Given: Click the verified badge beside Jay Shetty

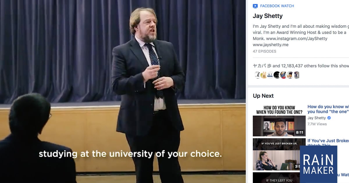Looking at the screenshot, I should click(329, 118).
